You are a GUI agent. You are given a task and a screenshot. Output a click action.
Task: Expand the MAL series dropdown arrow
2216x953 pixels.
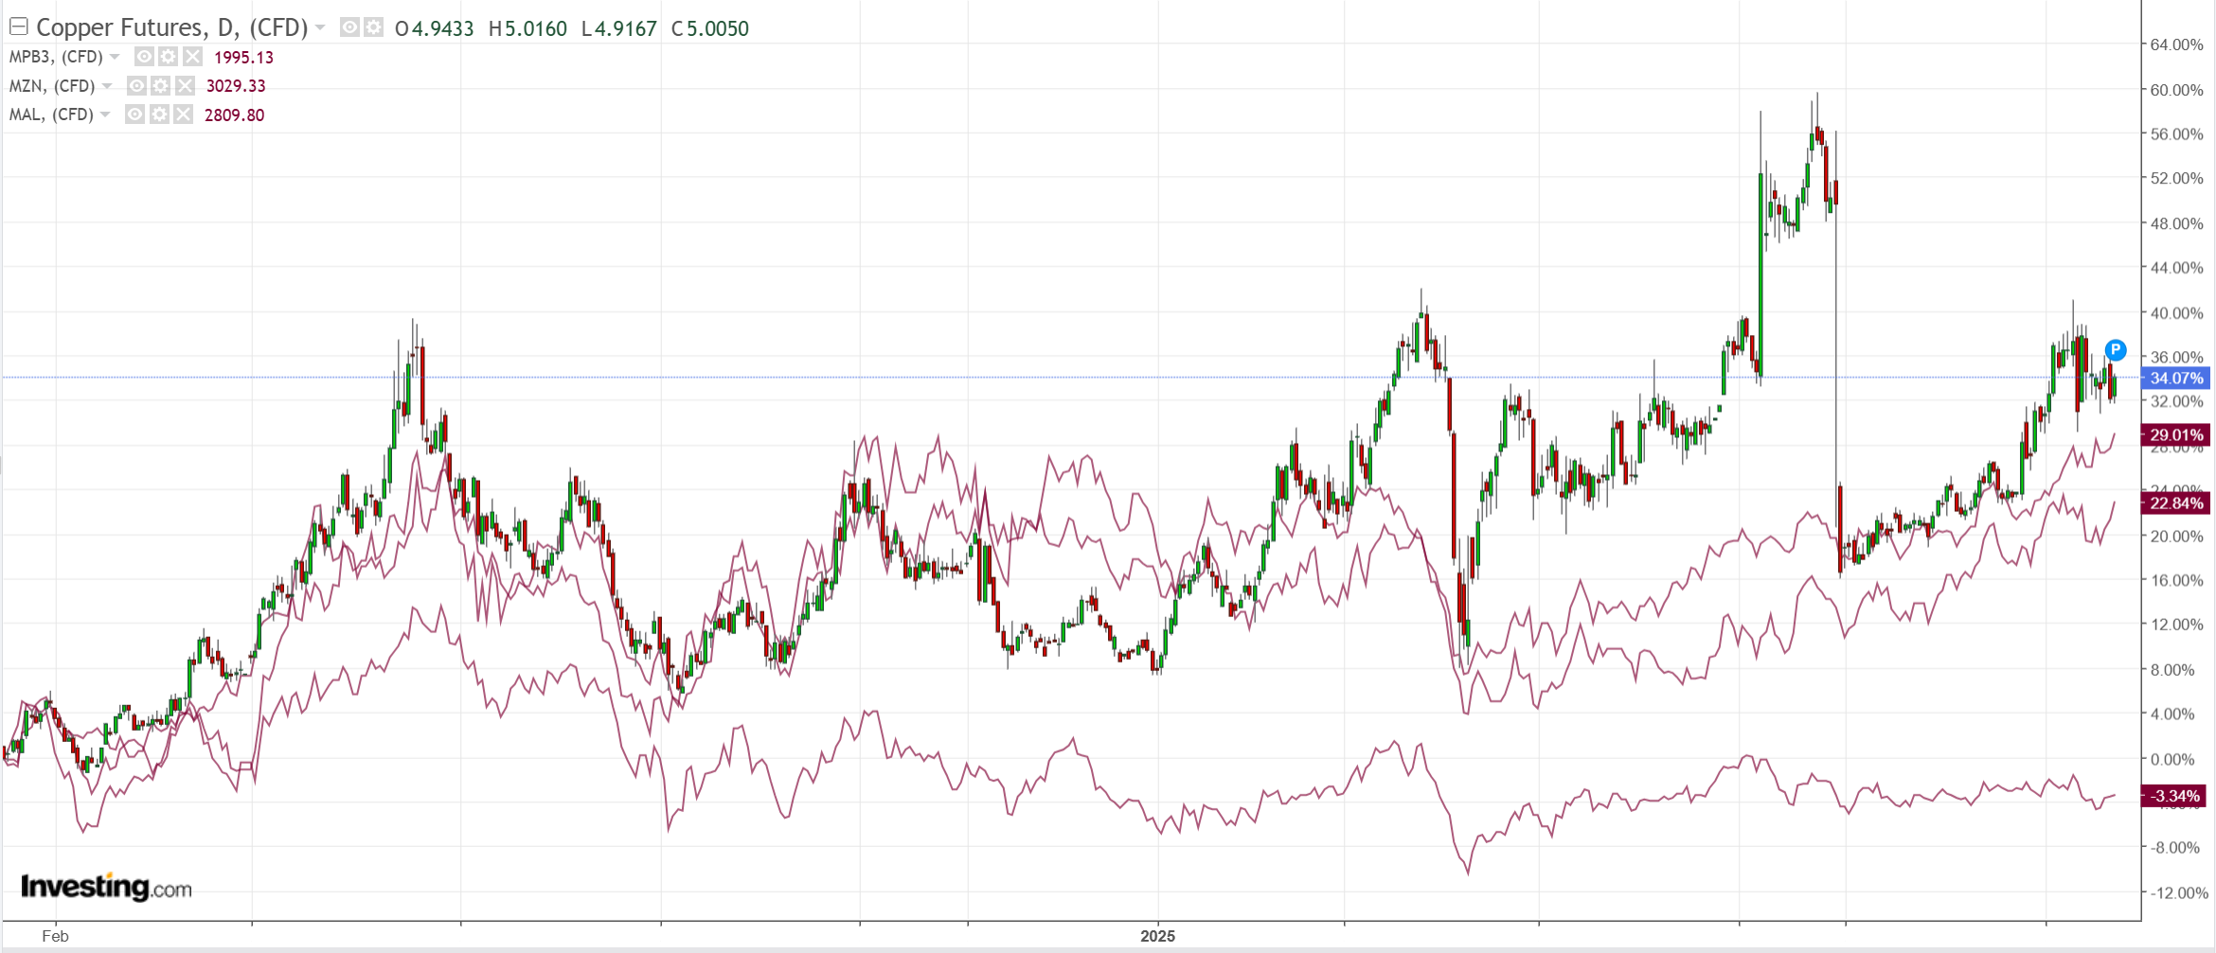click(x=105, y=115)
